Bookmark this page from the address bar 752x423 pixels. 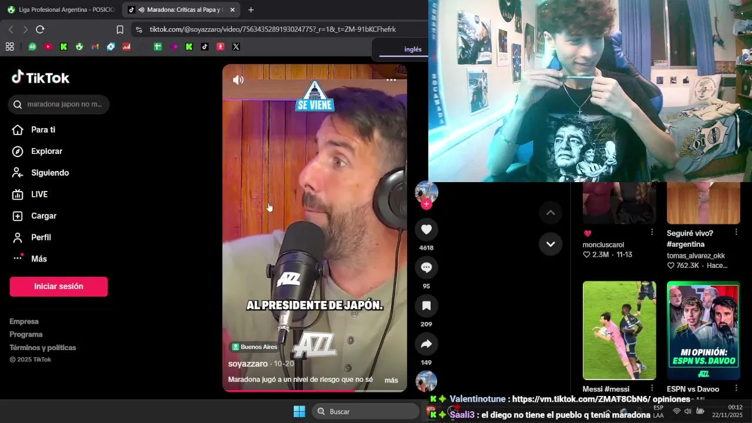pyautogui.click(x=120, y=29)
